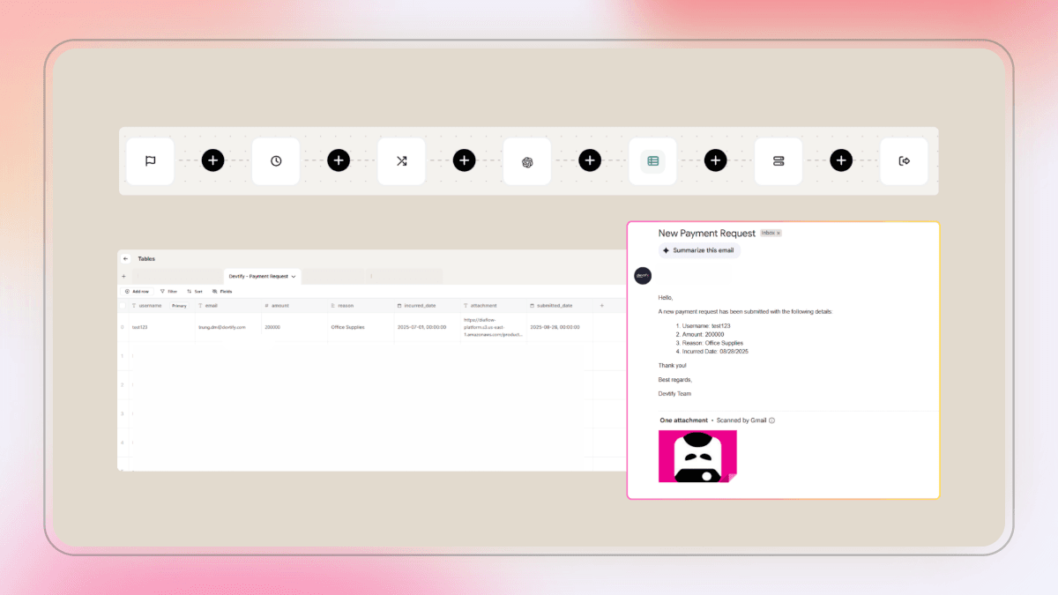Click the Summarize this email button
The height and width of the screenshot is (595, 1058).
pyautogui.click(x=698, y=250)
